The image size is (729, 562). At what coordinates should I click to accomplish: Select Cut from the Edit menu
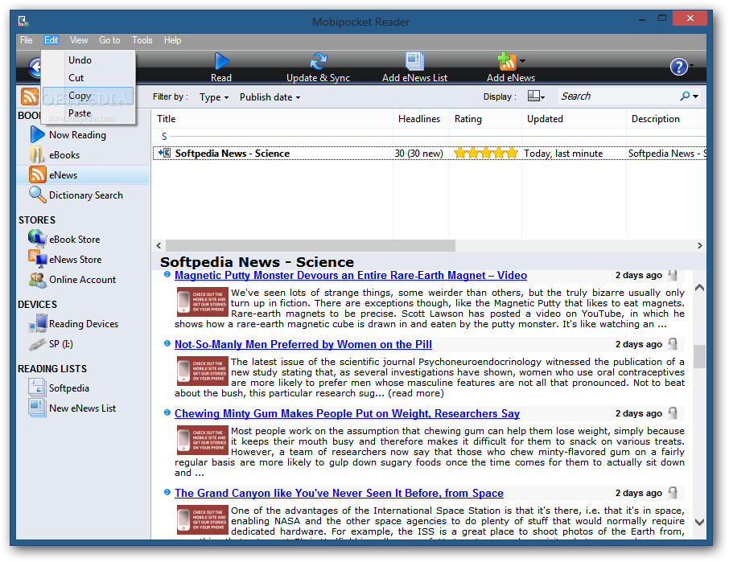point(89,77)
